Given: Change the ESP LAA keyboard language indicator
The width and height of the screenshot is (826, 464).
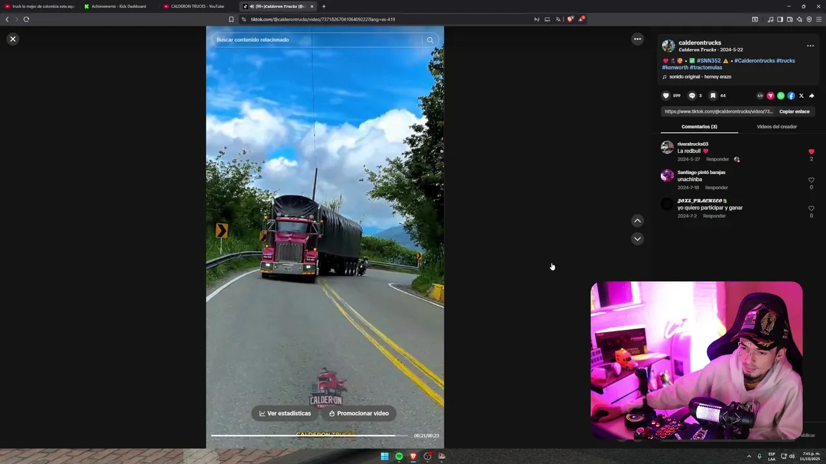Looking at the screenshot, I should click(x=772, y=456).
